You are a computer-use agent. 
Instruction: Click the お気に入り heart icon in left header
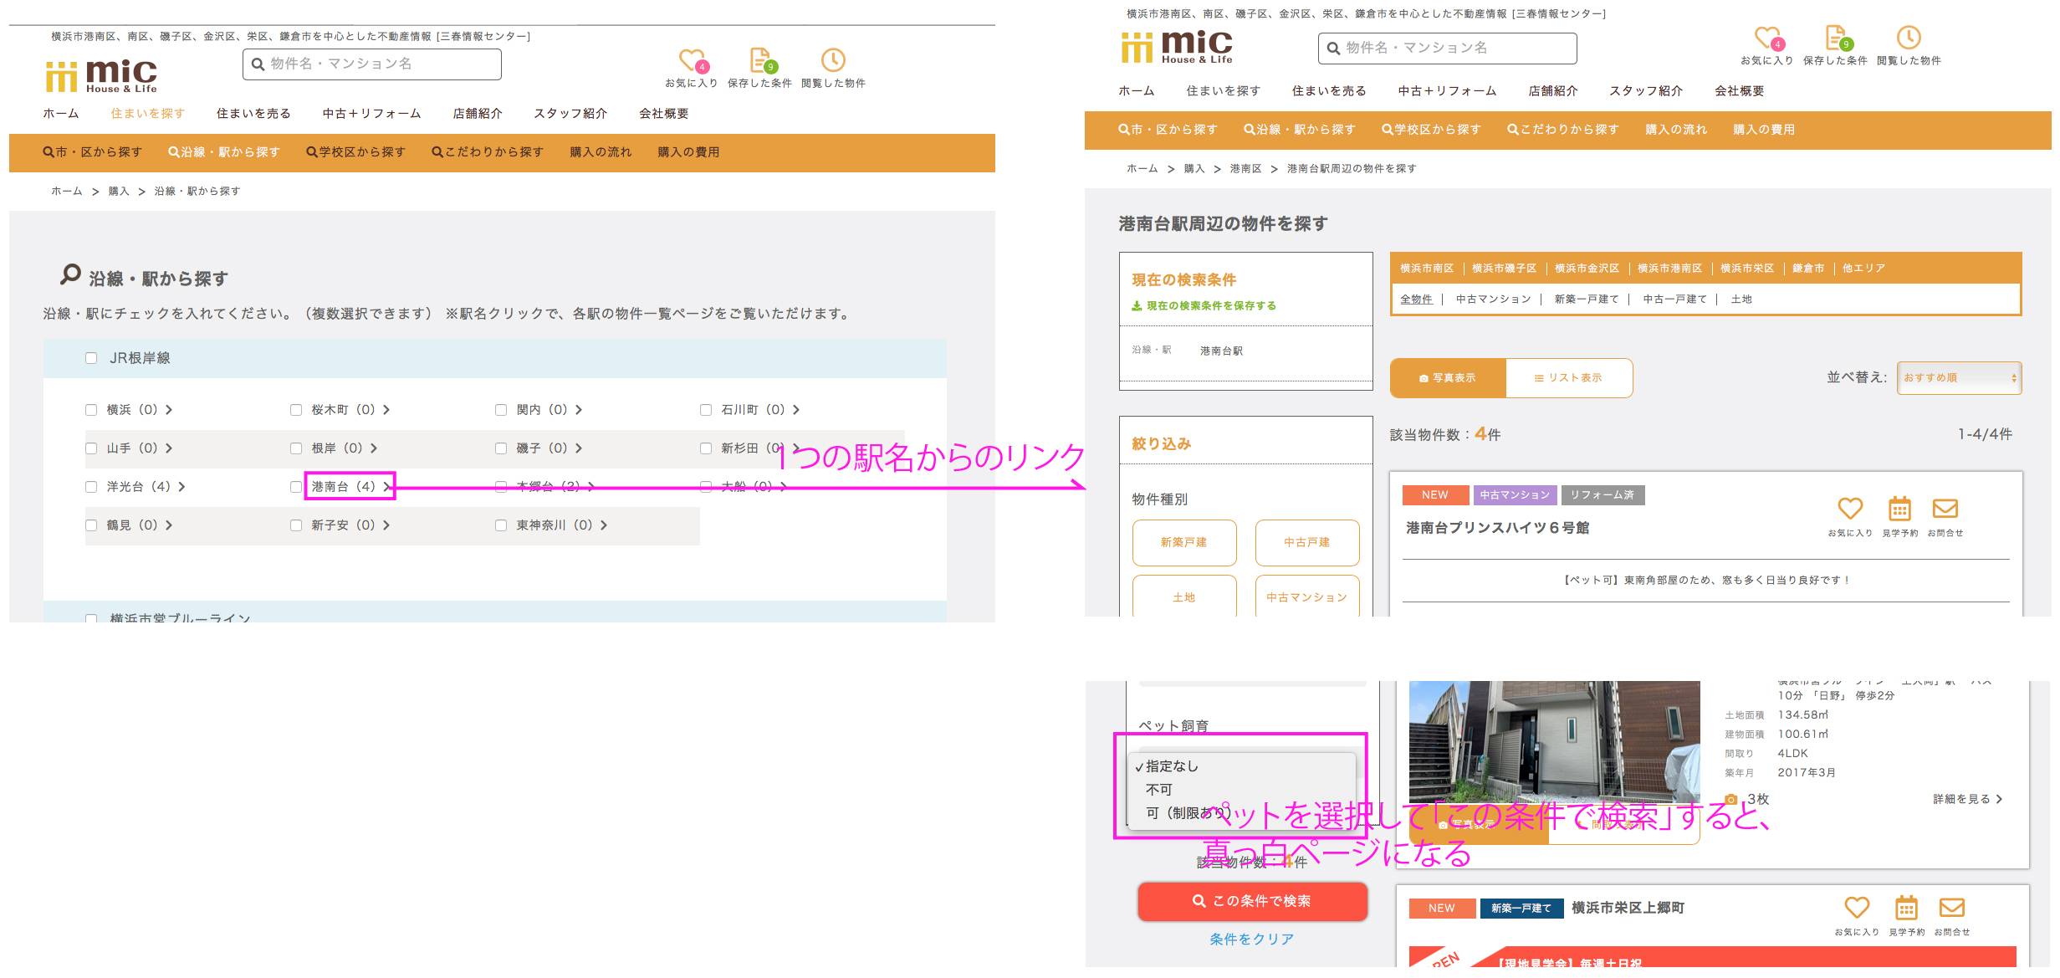[x=691, y=61]
